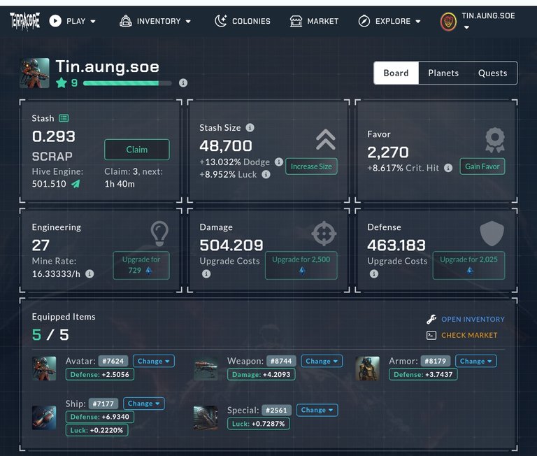Switch to the Board tab
537x456 pixels.
tap(396, 73)
